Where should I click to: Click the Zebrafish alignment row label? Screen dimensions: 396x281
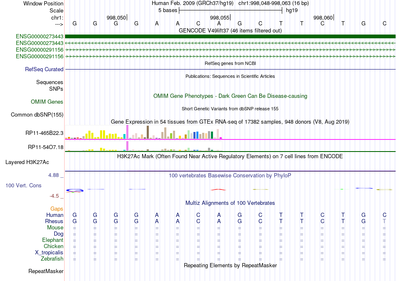(52, 259)
